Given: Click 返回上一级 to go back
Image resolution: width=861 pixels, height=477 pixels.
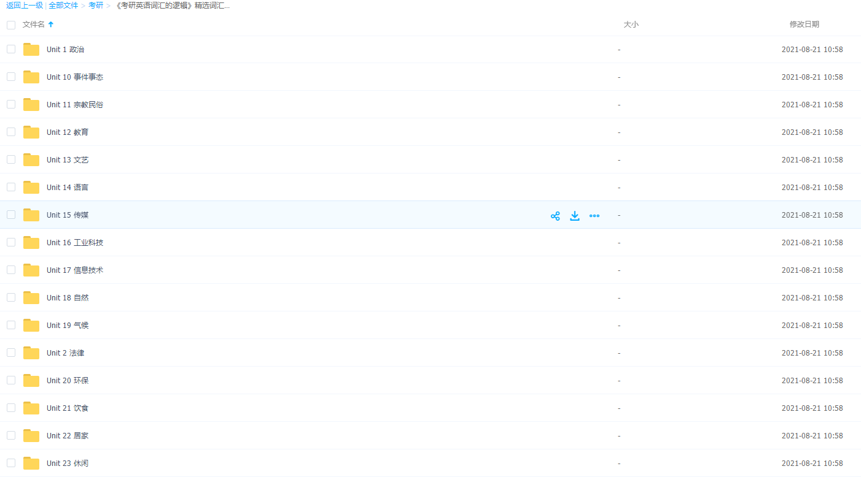Looking at the screenshot, I should tap(25, 6).
